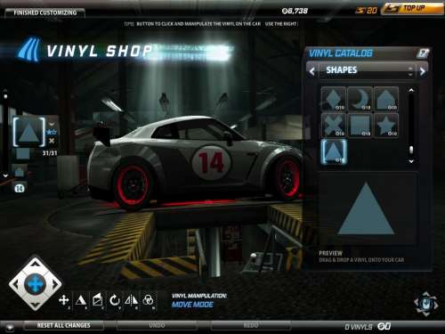Select the Scale vinyl tool icon
The image size is (445, 334).
[x=80, y=300]
